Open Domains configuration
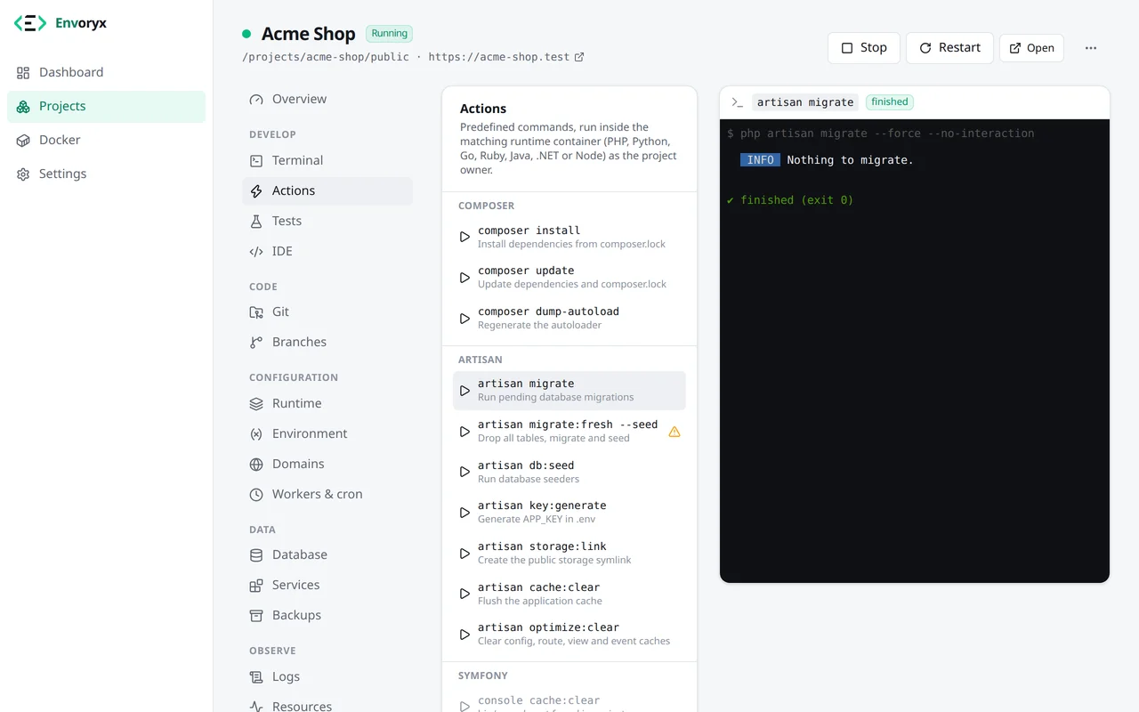The width and height of the screenshot is (1139, 712). tap(327, 464)
